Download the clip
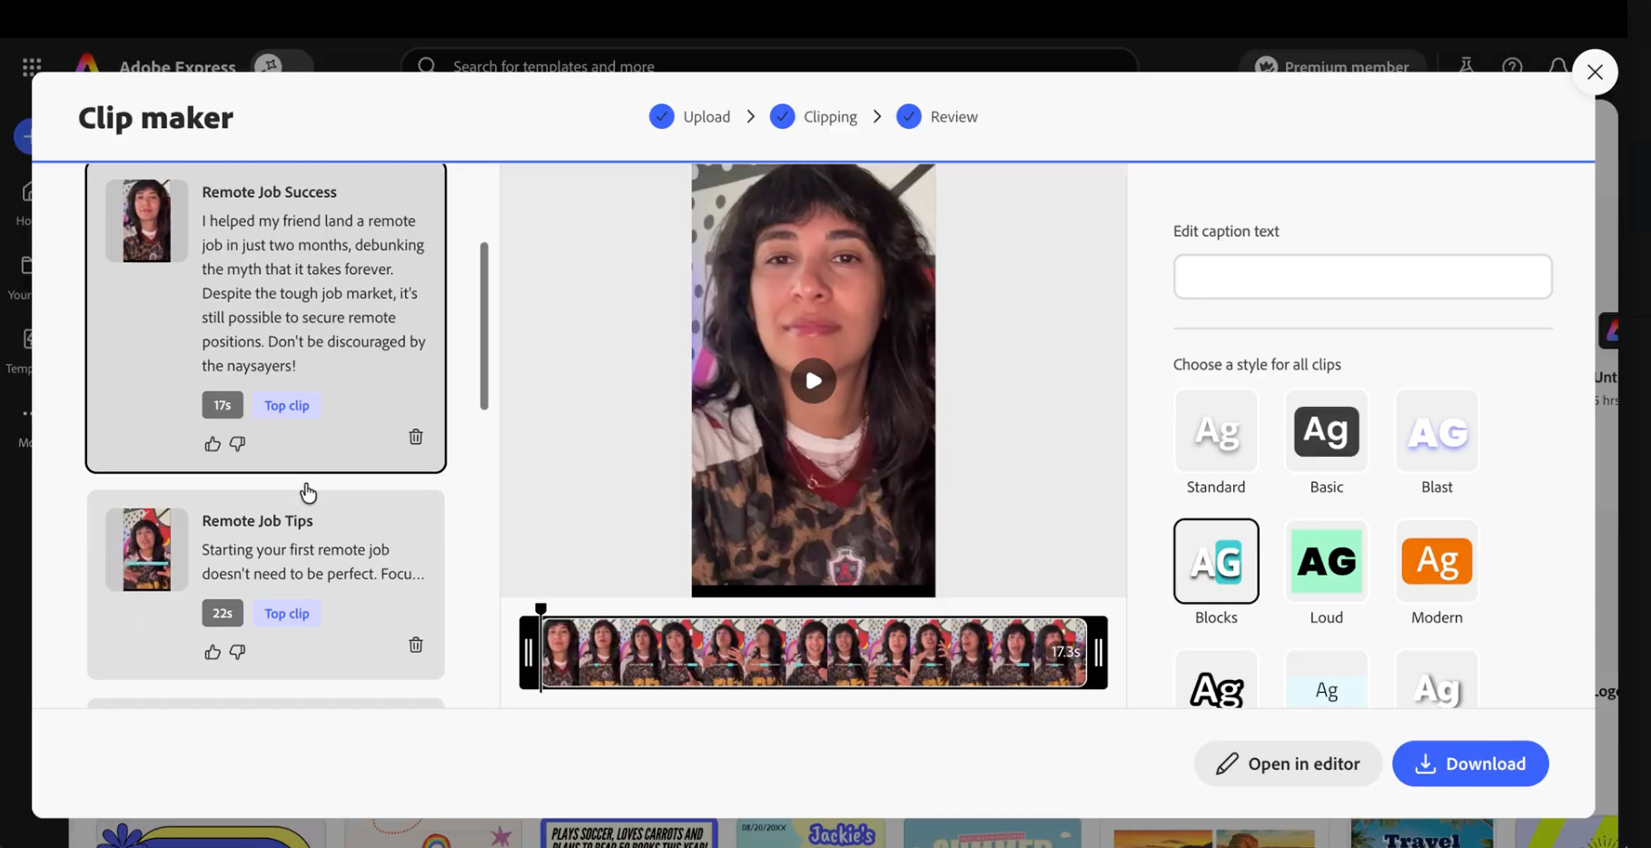The width and height of the screenshot is (1651, 848). click(1470, 764)
